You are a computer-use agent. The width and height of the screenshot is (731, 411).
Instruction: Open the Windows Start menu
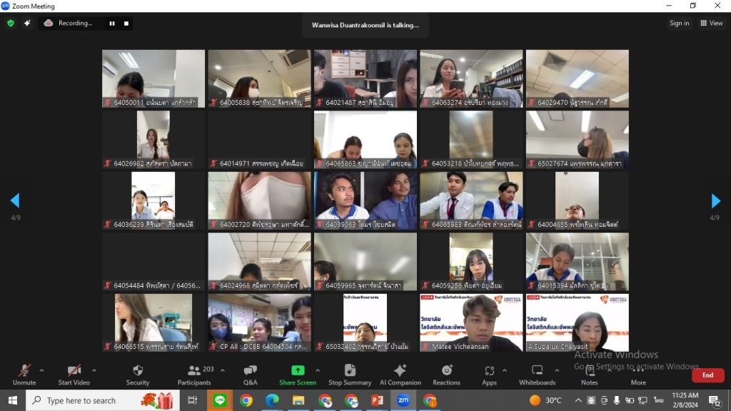tap(13, 400)
